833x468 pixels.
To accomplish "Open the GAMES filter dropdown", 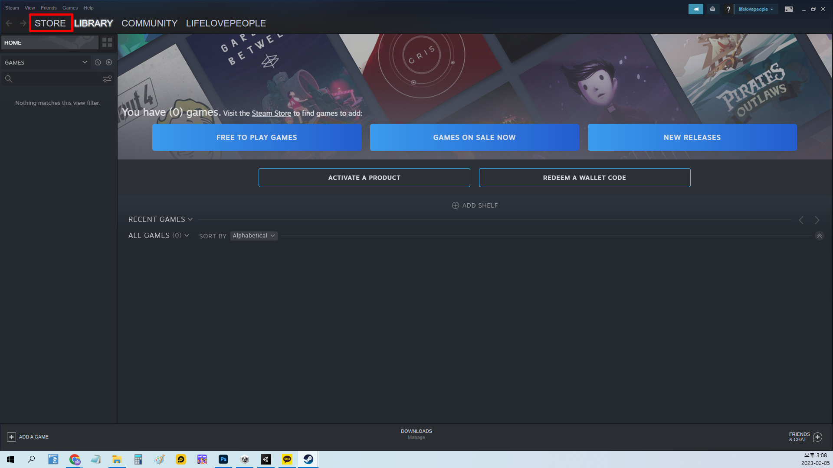I will tap(46, 62).
